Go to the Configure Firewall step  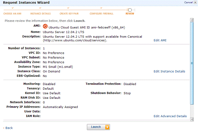point(101,14)
